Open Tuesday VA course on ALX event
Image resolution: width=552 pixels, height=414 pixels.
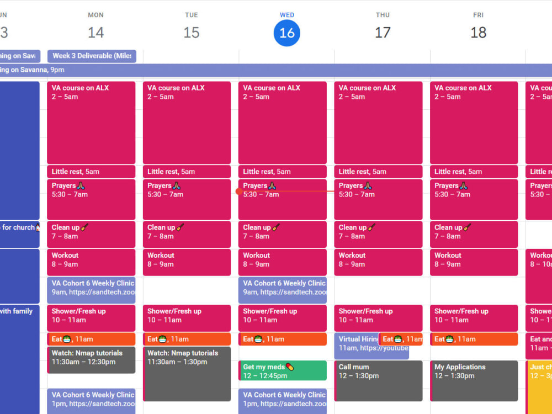click(x=187, y=123)
